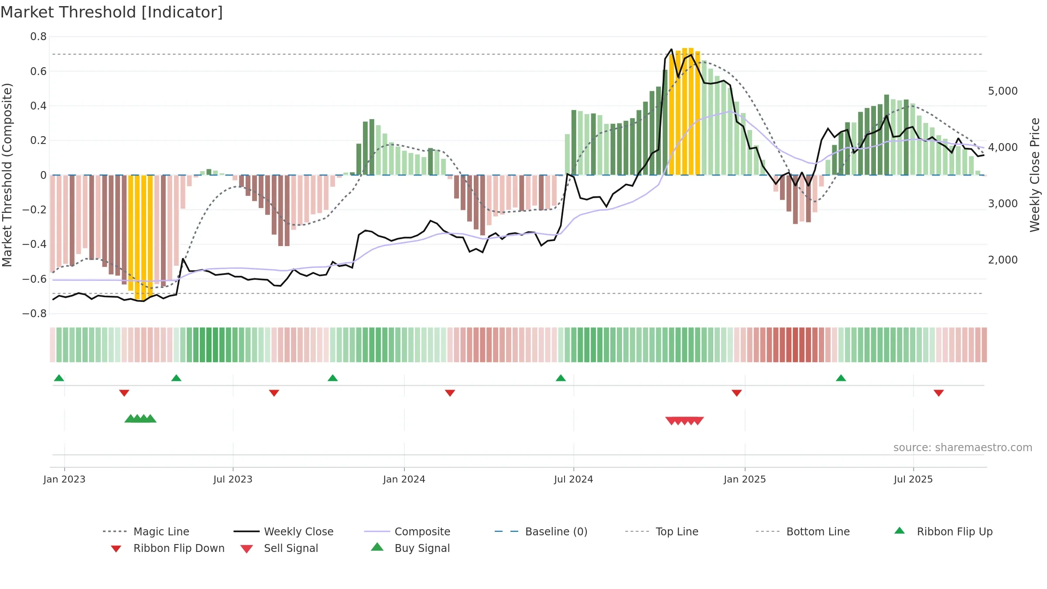The height and width of the screenshot is (589, 1047).
Task: Toggle the Buy Signal legend entry
Action: click(x=410, y=548)
